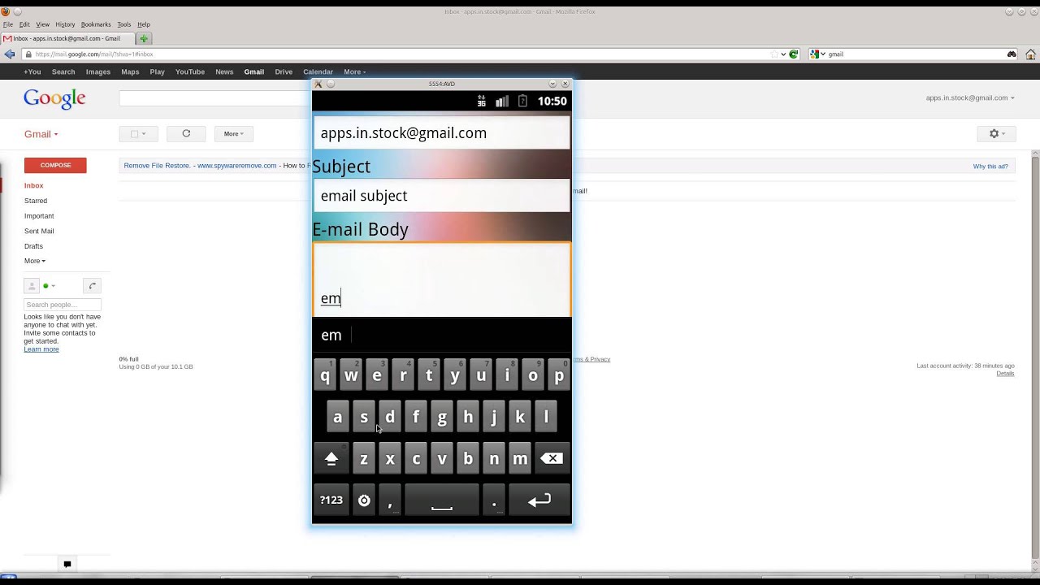The height and width of the screenshot is (585, 1040).
Task: Click Gmail refresh button
Action: click(186, 133)
